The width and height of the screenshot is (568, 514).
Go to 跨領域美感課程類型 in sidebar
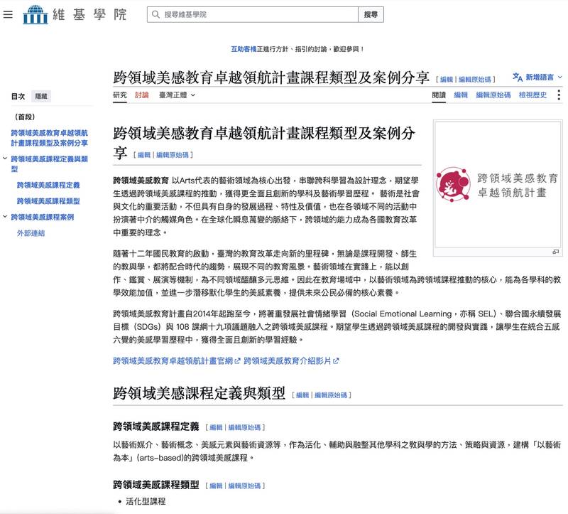[48, 201]
